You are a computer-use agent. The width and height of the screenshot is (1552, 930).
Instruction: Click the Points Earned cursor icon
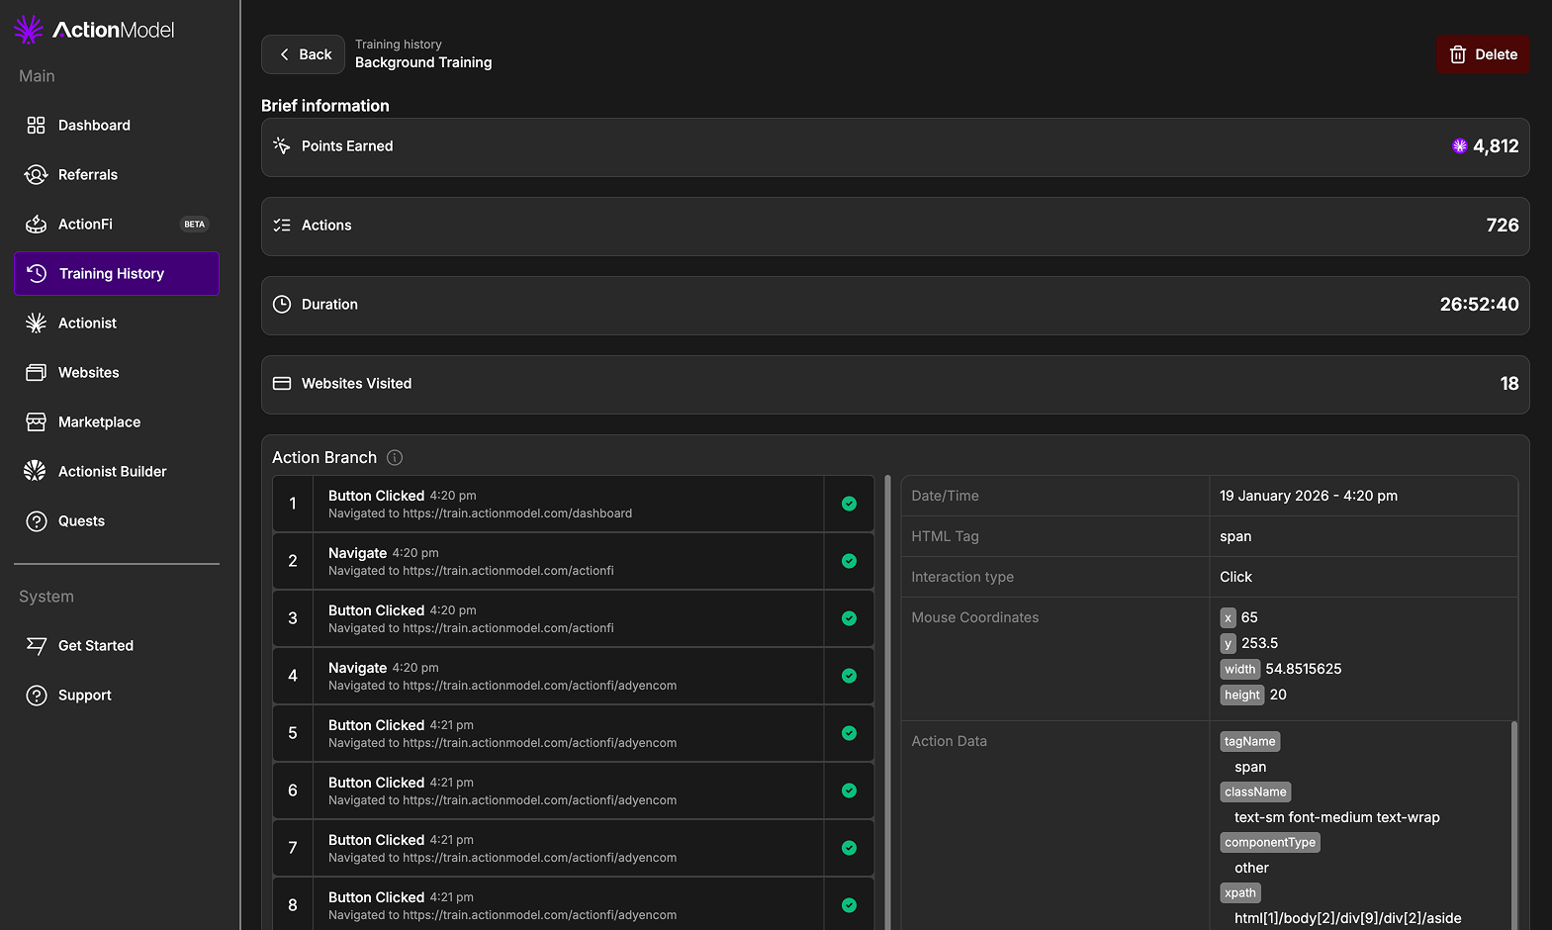click(x=282, y=145)
